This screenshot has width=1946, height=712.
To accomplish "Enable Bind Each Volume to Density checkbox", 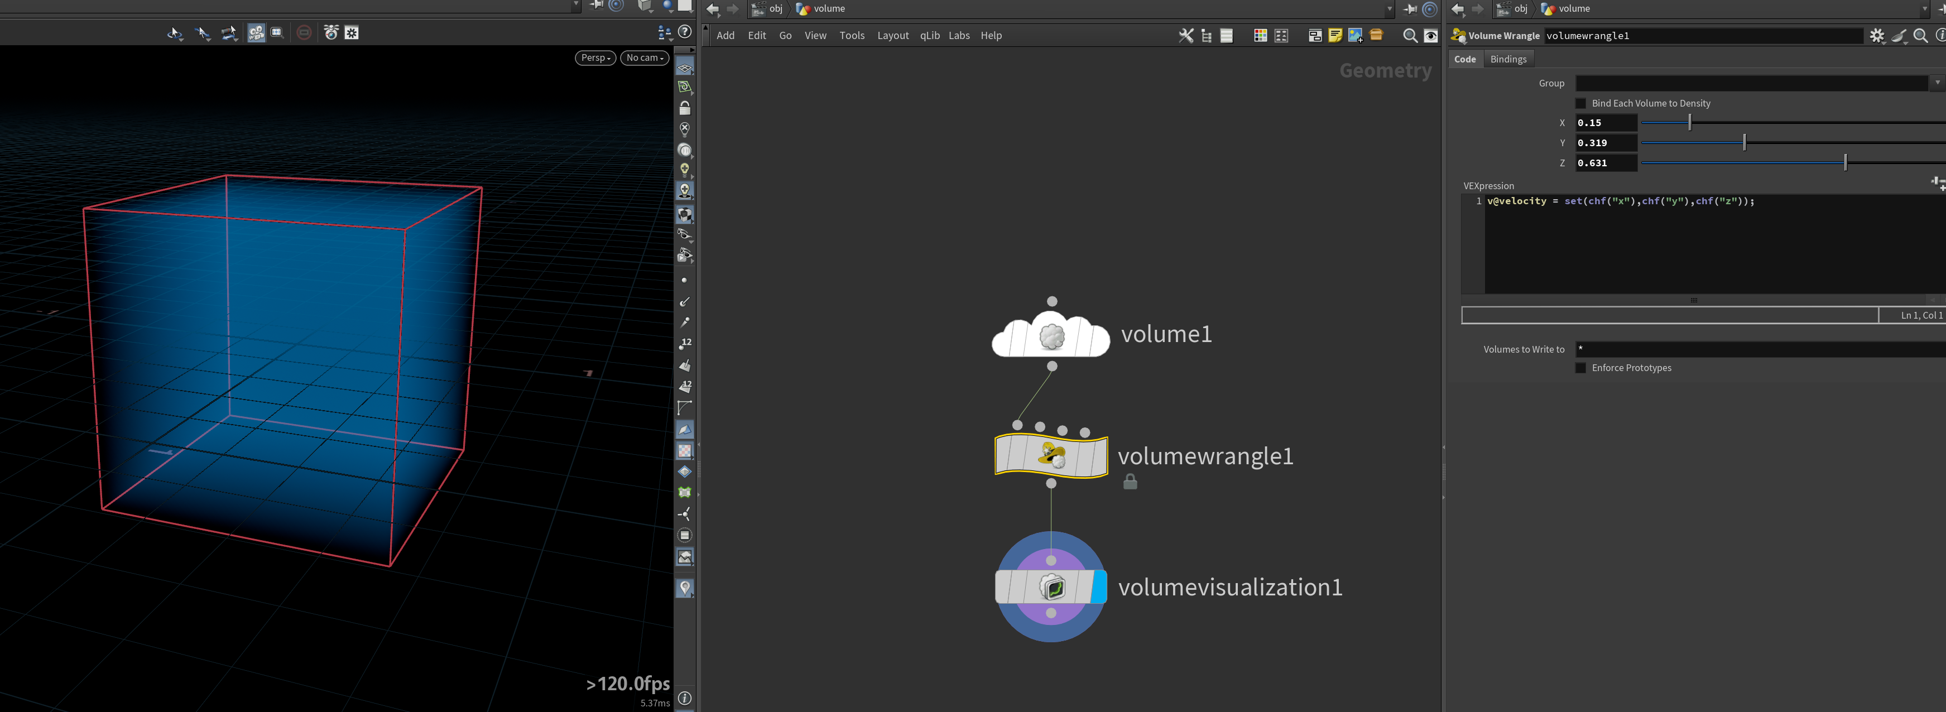I will (x=1580, y=103).
